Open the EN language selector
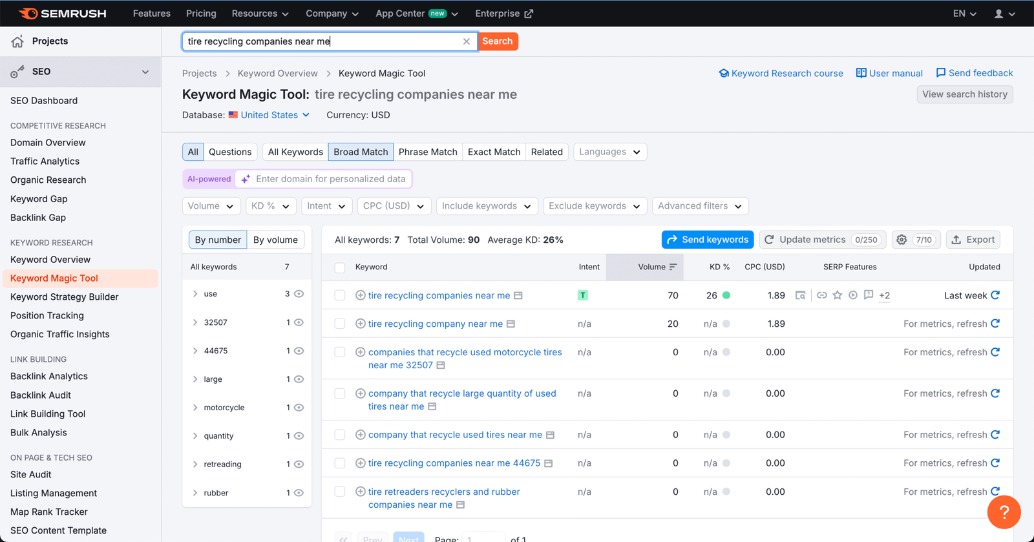Screen dimensions: 1034x542 pos(964,14)
